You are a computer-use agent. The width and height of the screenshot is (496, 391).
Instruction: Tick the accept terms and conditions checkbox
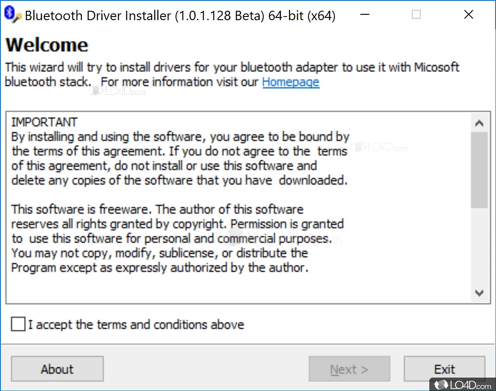tap(18, 324)
